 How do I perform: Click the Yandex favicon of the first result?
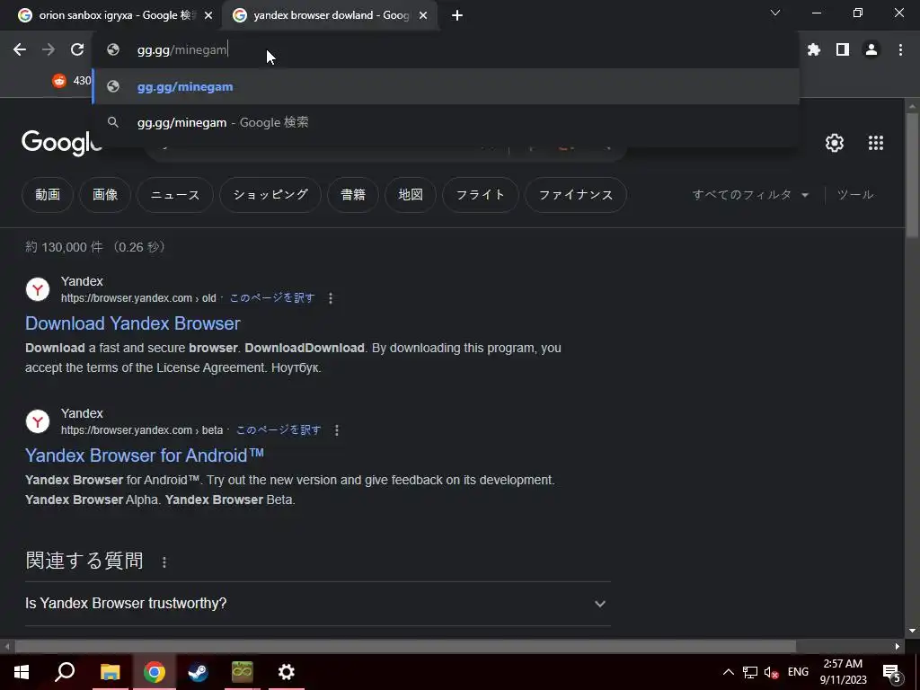pos(38,289)
